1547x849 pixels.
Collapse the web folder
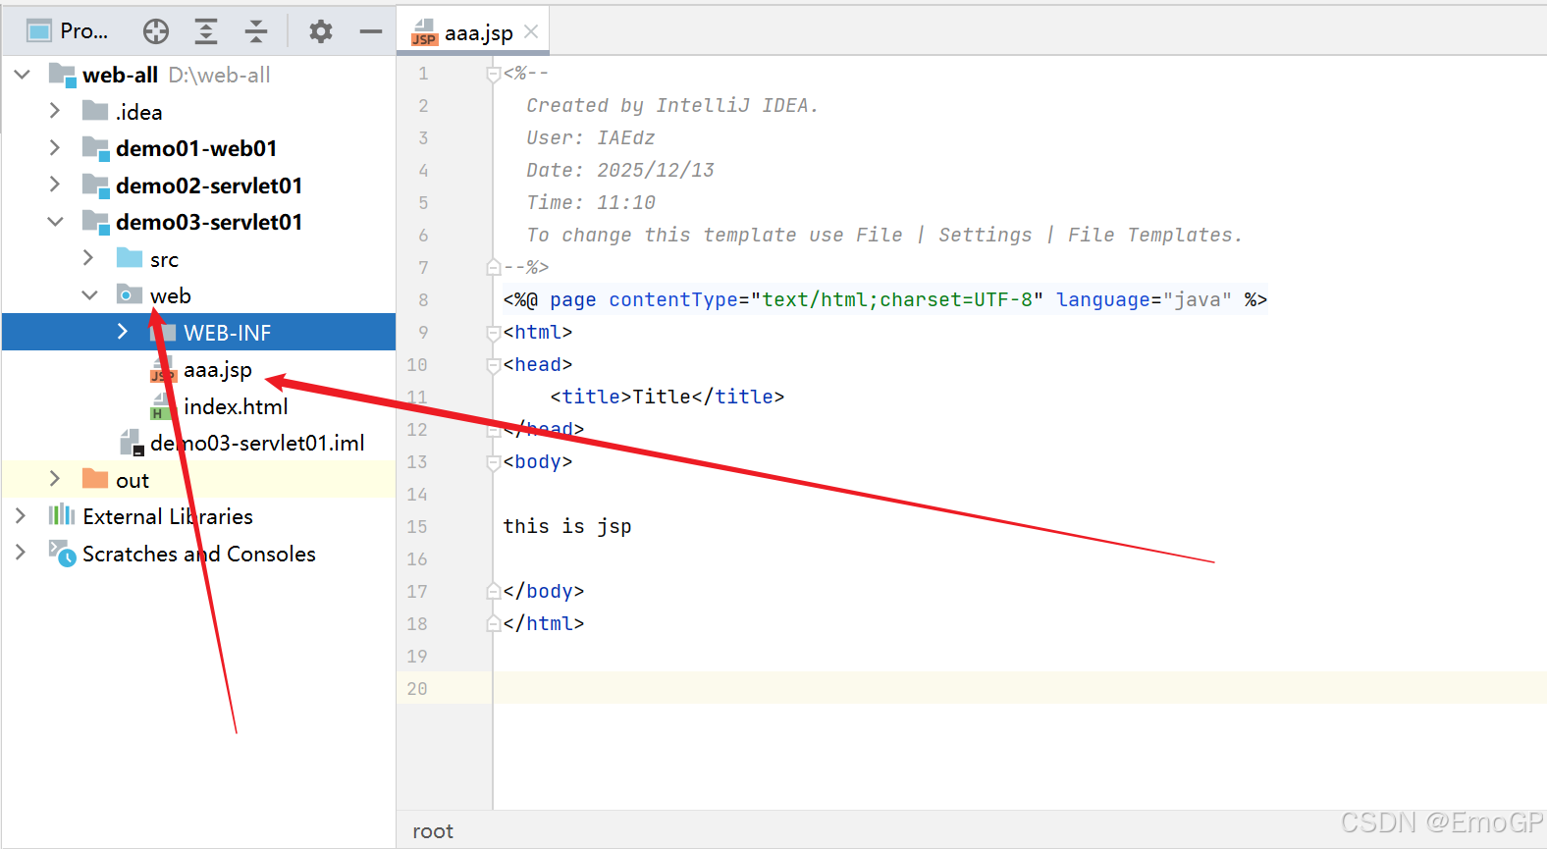tap(89, 295)
